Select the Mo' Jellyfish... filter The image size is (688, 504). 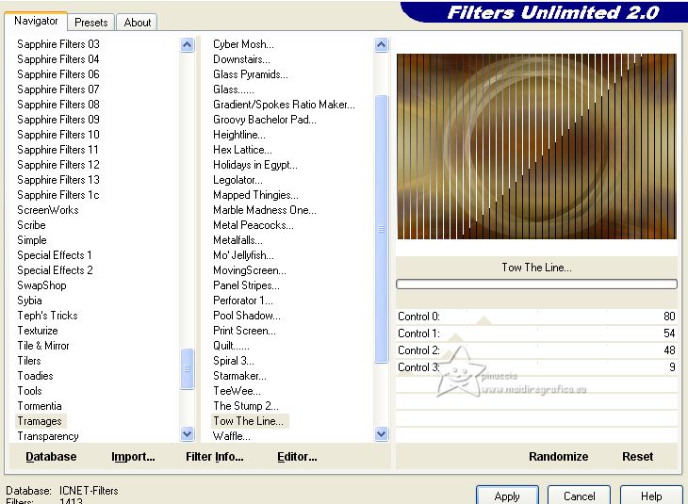click(243, 255)
